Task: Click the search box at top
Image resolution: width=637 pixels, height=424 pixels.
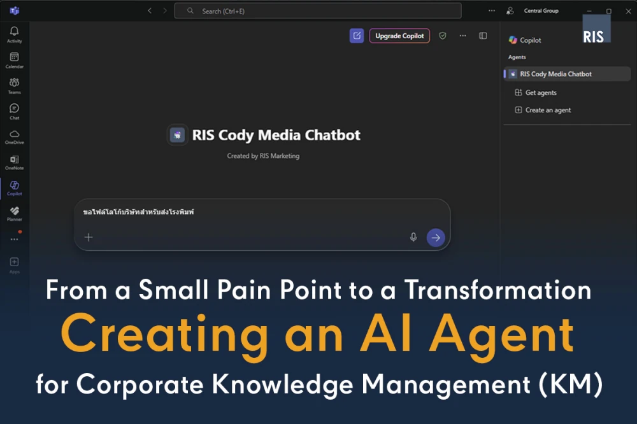Action: pos(318,11)
